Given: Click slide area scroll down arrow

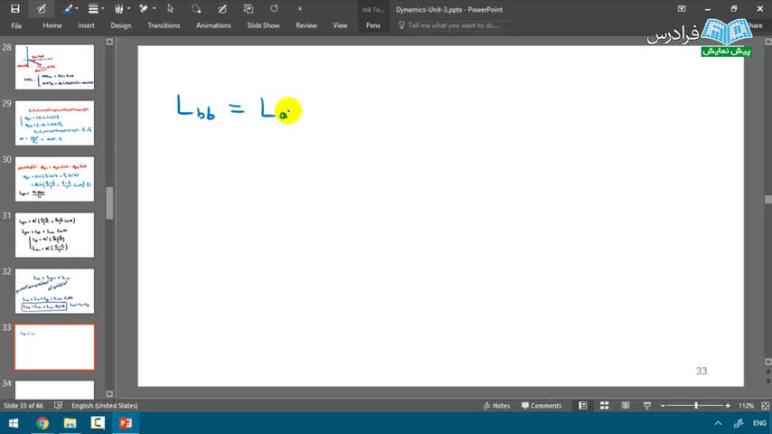Looking at the screenshot, I should pos(768,362).
